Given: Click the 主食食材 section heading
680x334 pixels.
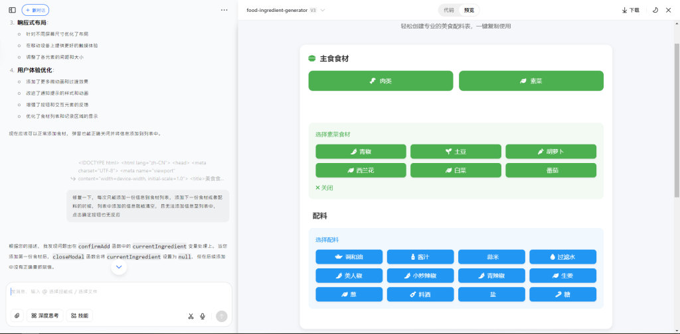Looking at the screenshot, I should (x=335, y=58).
